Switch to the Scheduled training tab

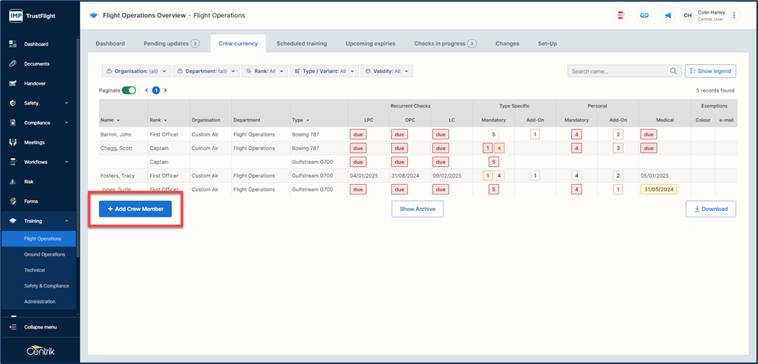point(301,43)
